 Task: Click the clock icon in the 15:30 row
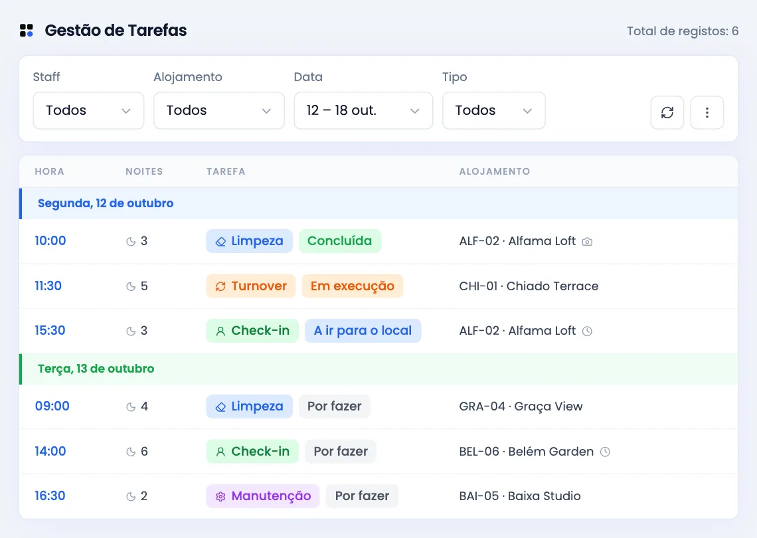click(587, 331)
